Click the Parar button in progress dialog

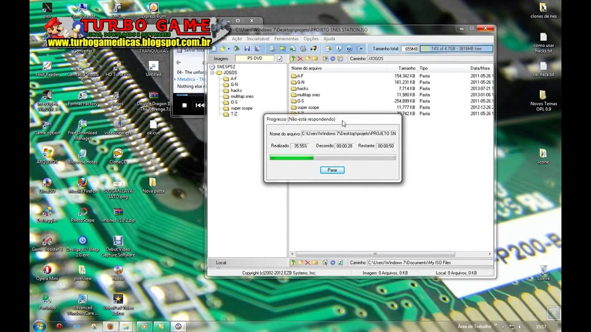coord(332,170)
